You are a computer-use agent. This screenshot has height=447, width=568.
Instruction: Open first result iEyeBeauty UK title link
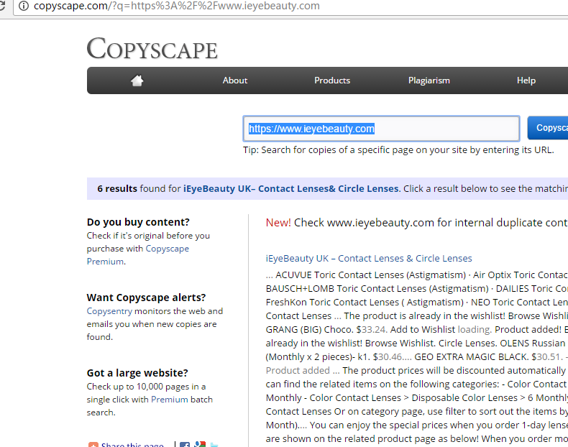click(369, 259)
